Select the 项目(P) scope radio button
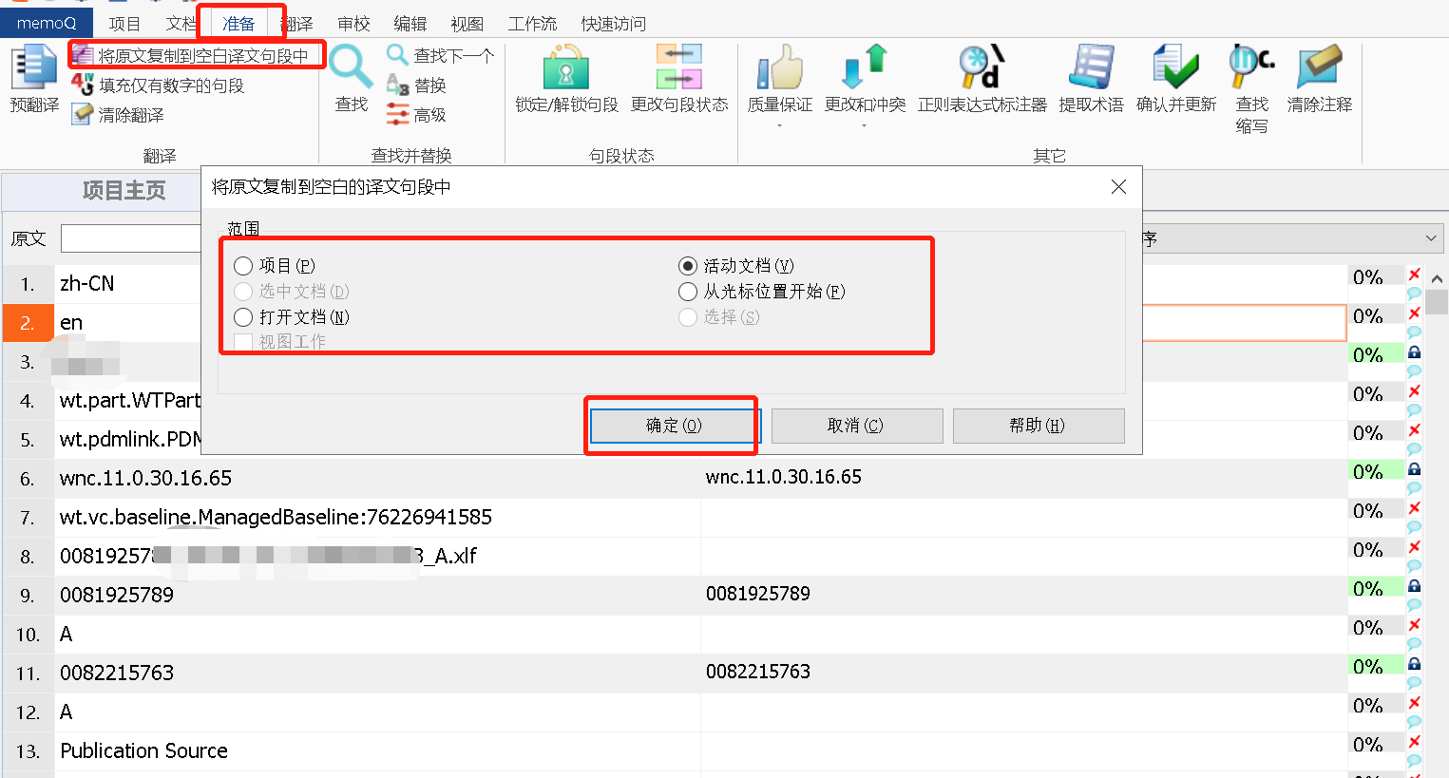The image size is (1449, 778). click(x=243, y=266)
